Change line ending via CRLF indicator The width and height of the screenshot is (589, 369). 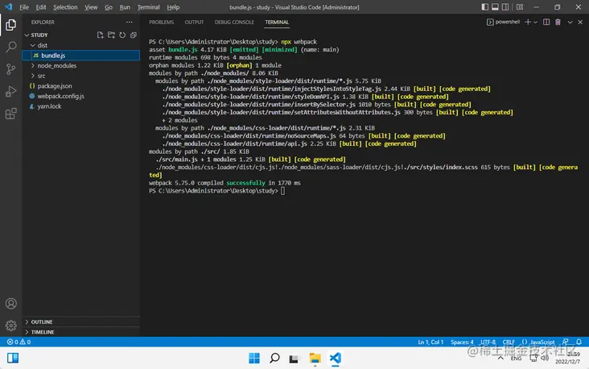[x=509, y=342]
